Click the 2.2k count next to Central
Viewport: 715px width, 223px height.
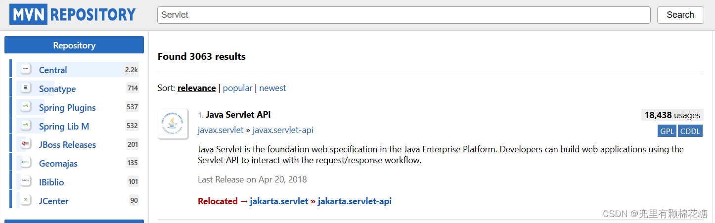tap(132, 70)
